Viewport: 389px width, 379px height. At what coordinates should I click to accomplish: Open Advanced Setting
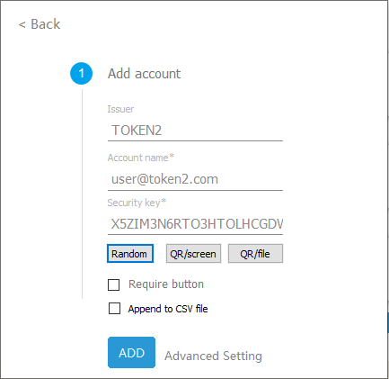[213, 356]
